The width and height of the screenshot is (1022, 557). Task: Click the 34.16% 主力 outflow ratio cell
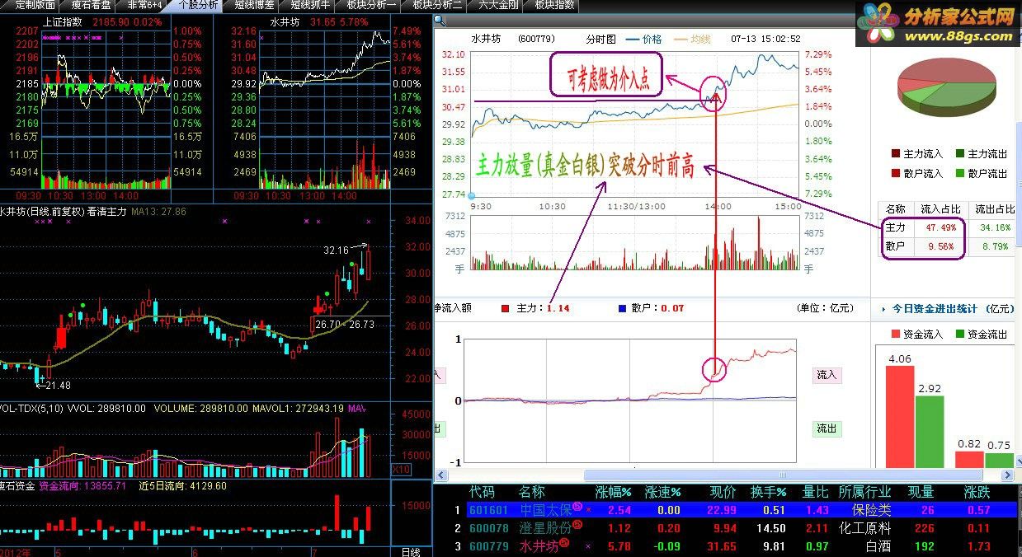(993, 227)
